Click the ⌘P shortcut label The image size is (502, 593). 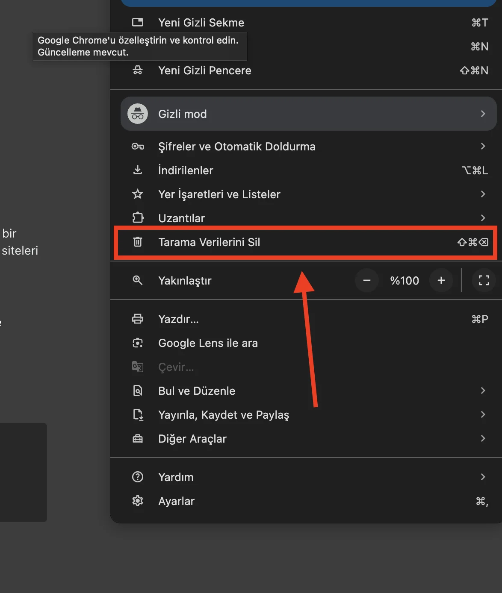tap(480, 319)
